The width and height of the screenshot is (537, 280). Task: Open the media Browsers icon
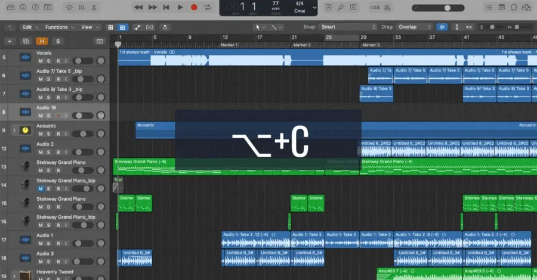tap(526, 7)
